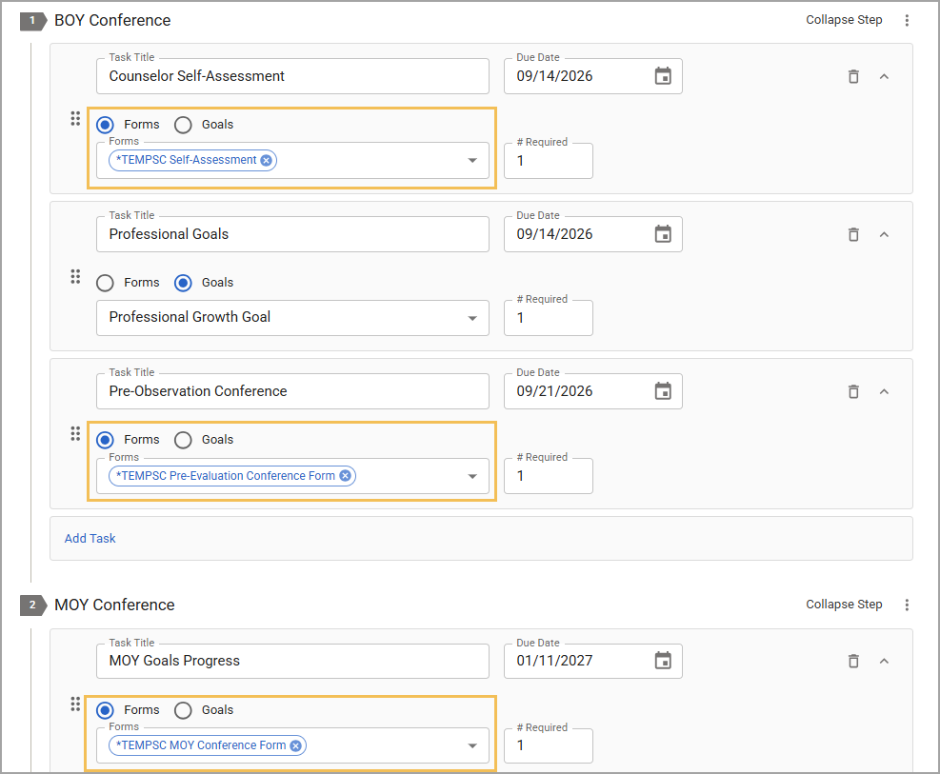The image size is (940, 774).
Task: Remove the *TEMPSC Pre-Evaluation Conference Form chip
Action: [x=346, y=476]
